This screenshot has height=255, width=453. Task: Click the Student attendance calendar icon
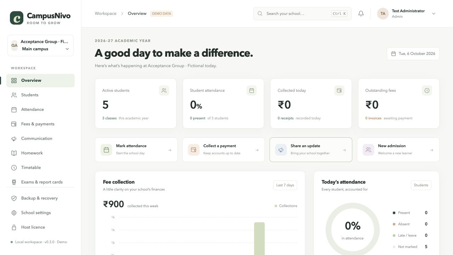(252, 90)
